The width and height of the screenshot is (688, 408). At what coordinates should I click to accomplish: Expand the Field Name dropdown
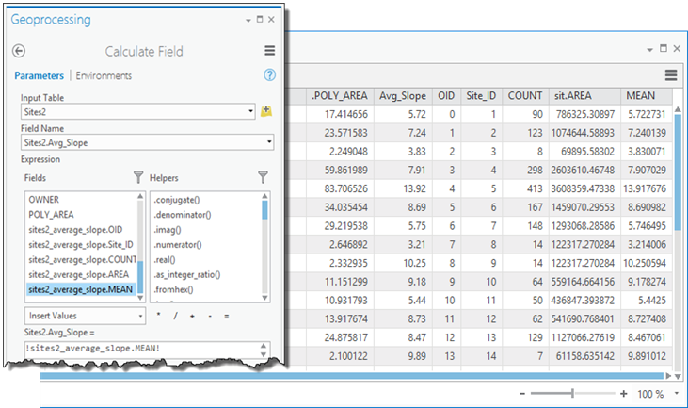pos(269,143)
